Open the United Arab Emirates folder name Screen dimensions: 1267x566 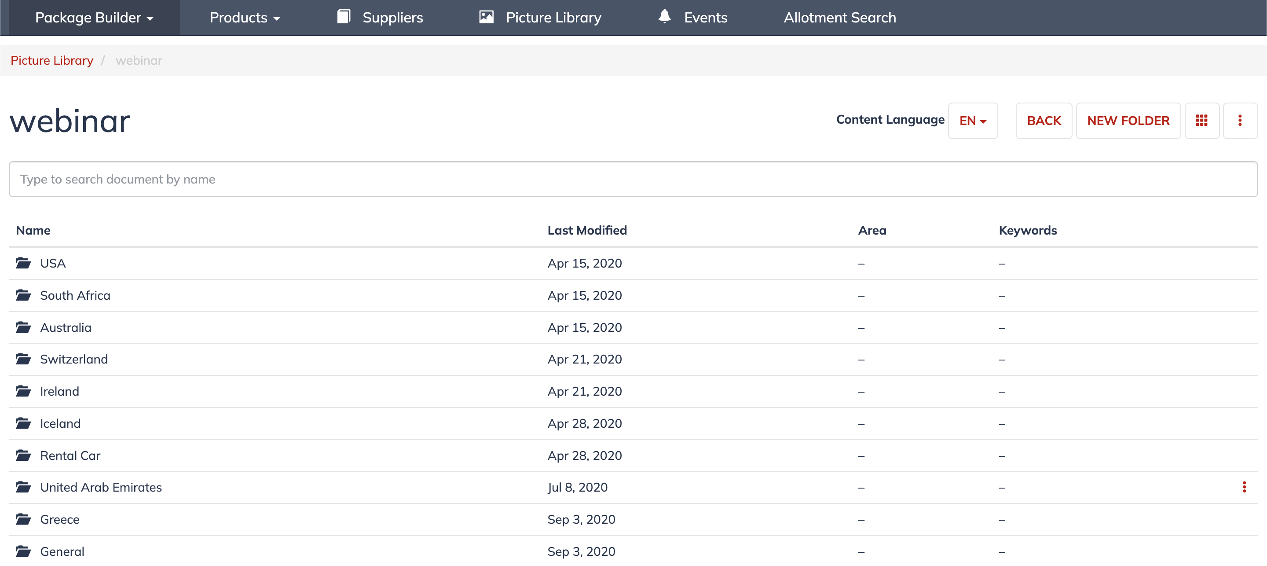101,487
